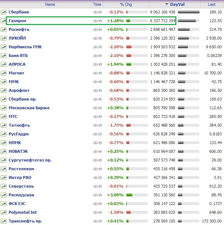This screenshot has width=224, height=225.
Task: Open the chart icon beside Polymetal Int
Action: (3, 212)
